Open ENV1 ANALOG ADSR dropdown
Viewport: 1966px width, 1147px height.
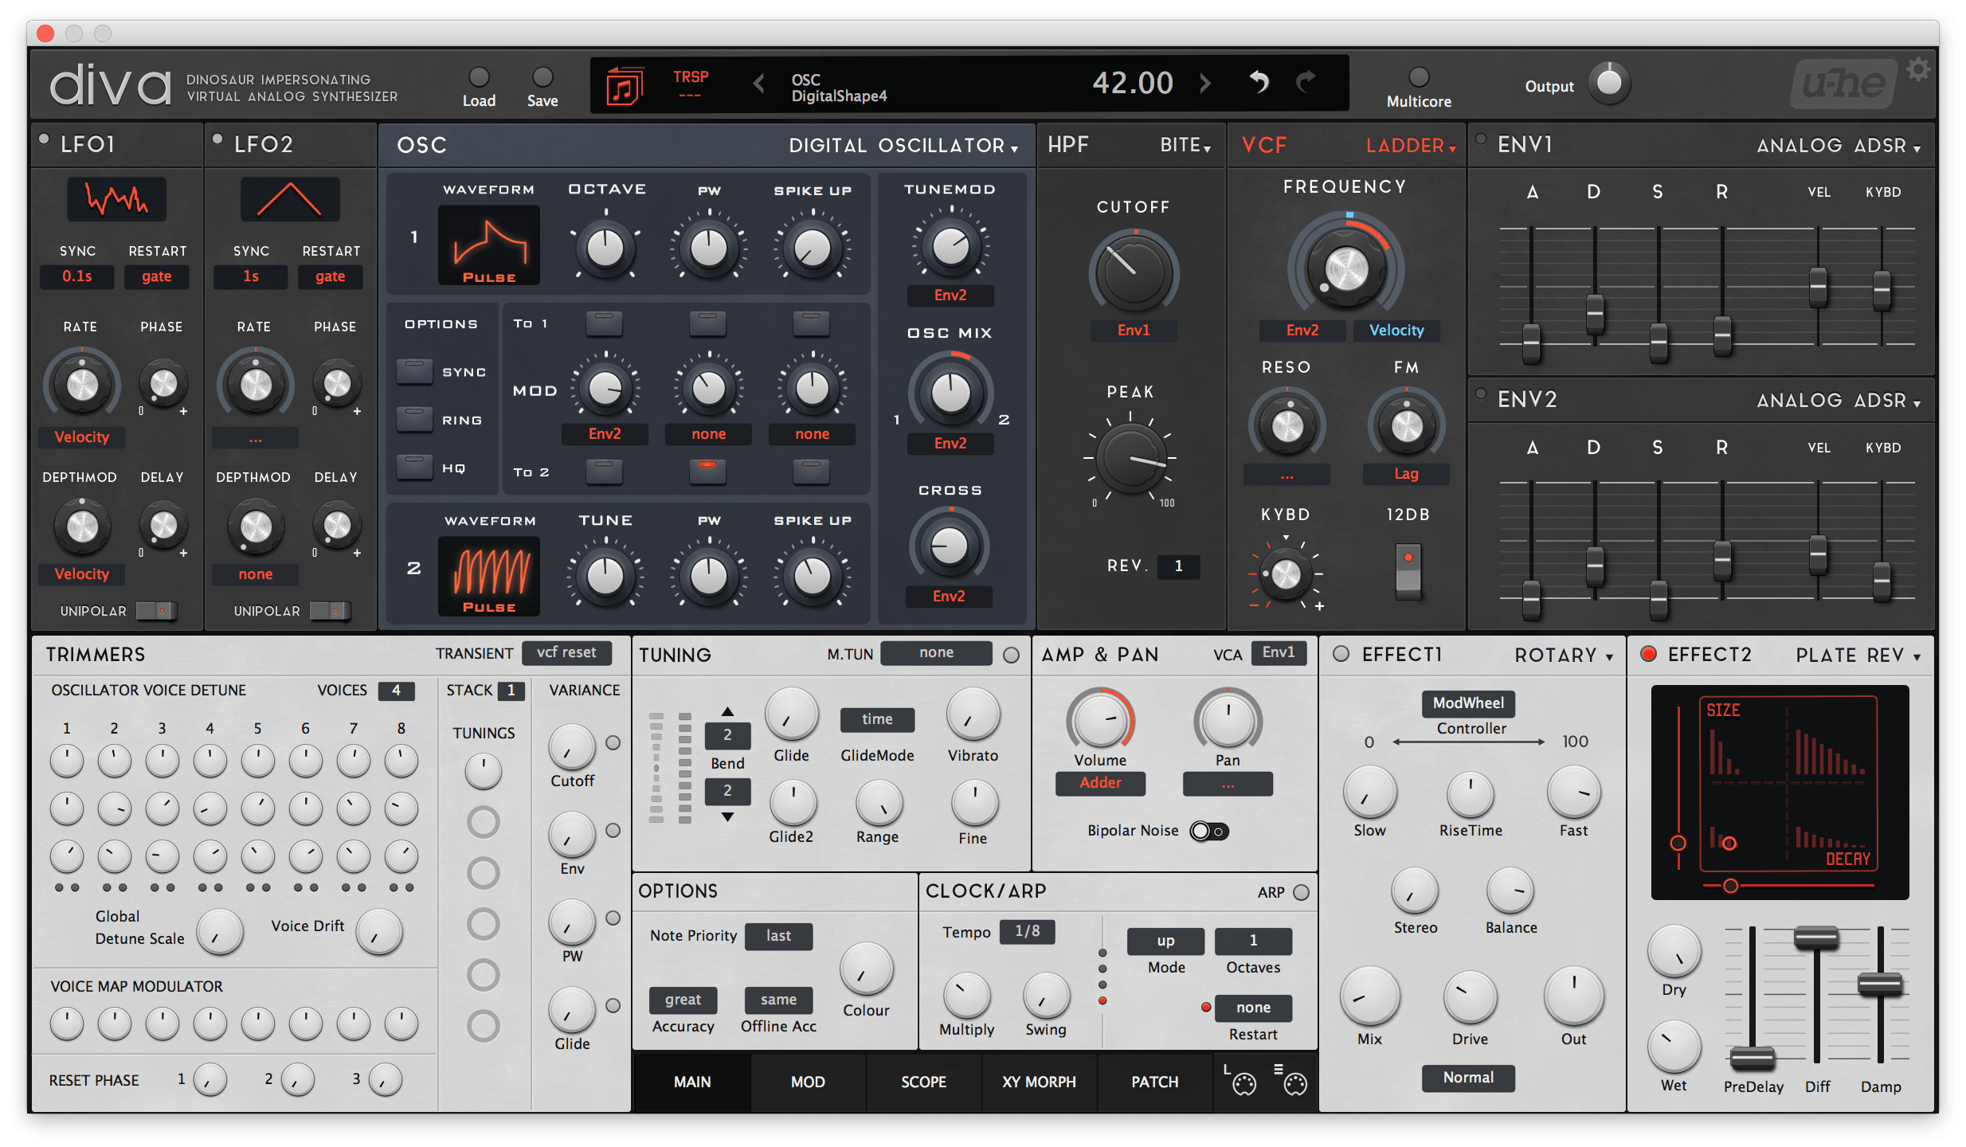(1839, 146)
